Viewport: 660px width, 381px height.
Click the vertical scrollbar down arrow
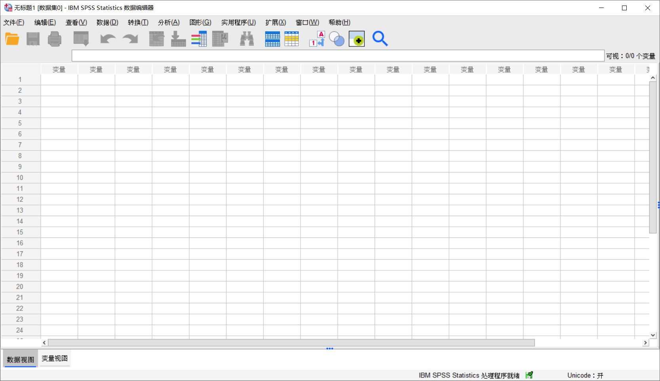tap(653, 335)
